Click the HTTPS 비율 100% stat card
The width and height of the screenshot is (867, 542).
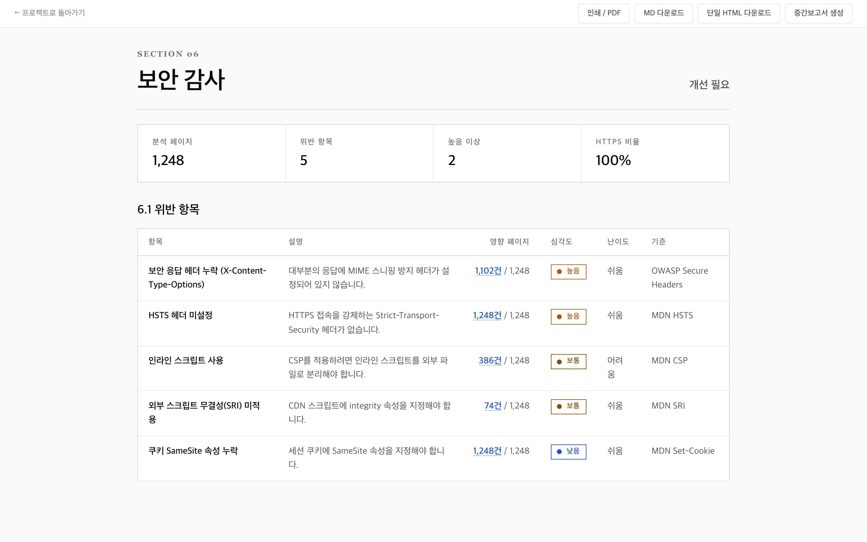click(655, 153)
